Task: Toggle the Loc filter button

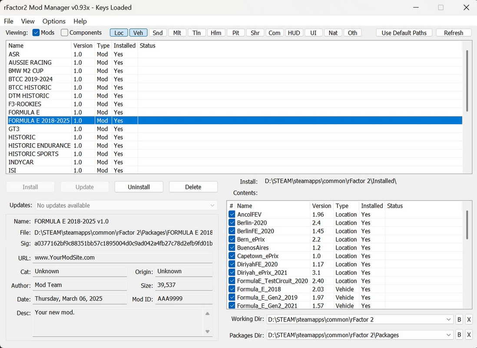Action: (119, 33)
